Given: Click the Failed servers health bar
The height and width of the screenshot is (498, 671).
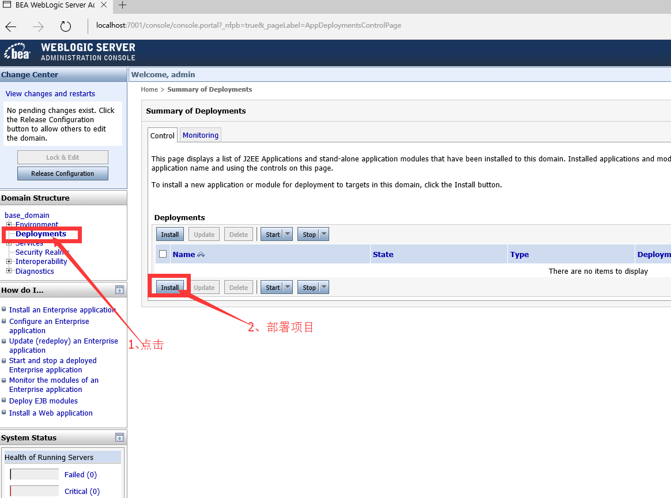Looking at the screenshot, I should [x=34, y=474].
